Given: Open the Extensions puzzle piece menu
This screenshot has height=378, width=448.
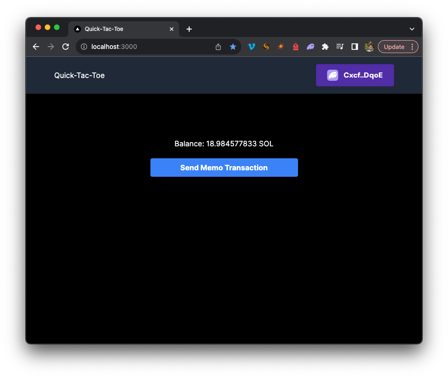Looking at the screenshot, I should [325, 47].
